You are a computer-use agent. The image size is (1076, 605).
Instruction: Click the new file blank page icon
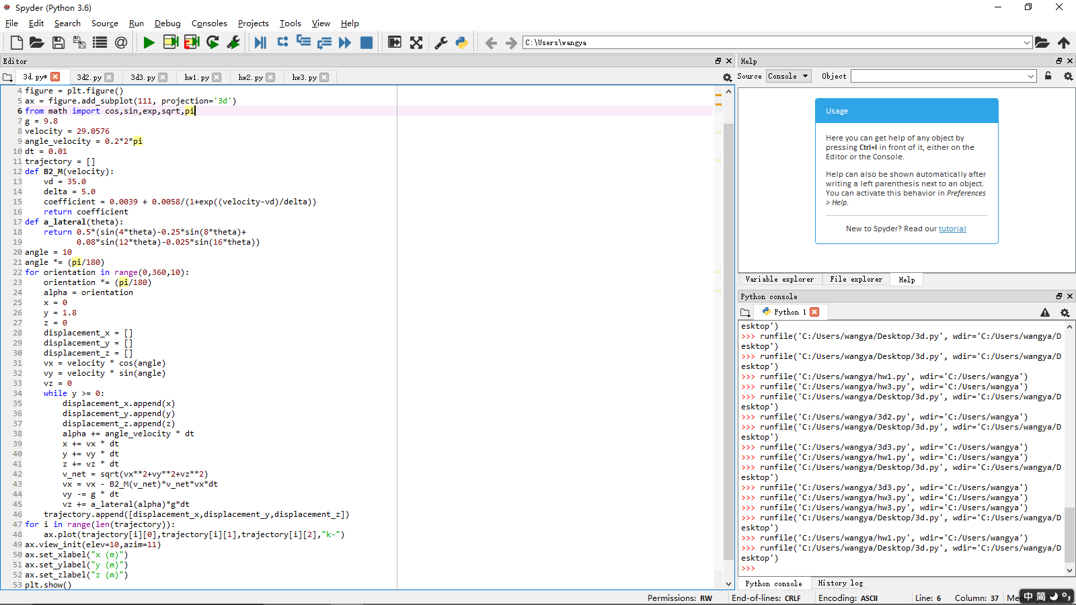coord(17,43)
